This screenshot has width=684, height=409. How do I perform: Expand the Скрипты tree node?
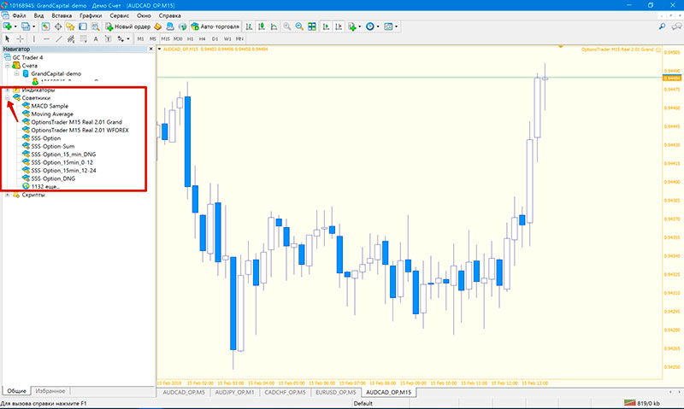[8, 195]
